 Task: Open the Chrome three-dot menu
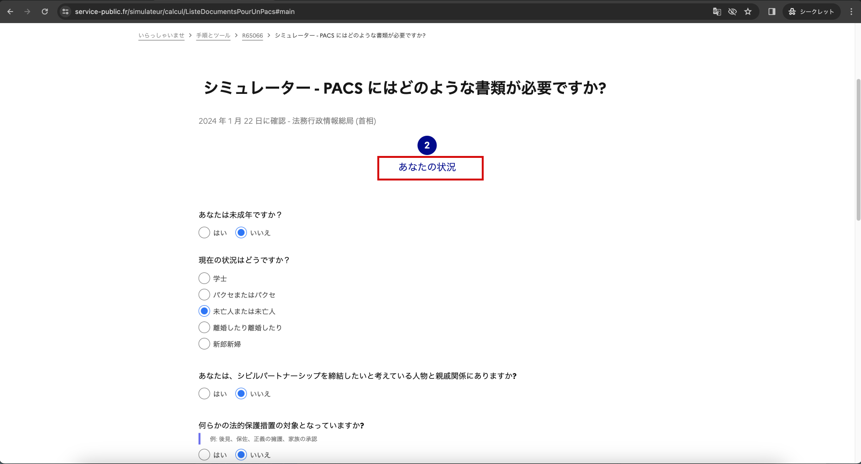pyautogui.click(x=851, y=12)
